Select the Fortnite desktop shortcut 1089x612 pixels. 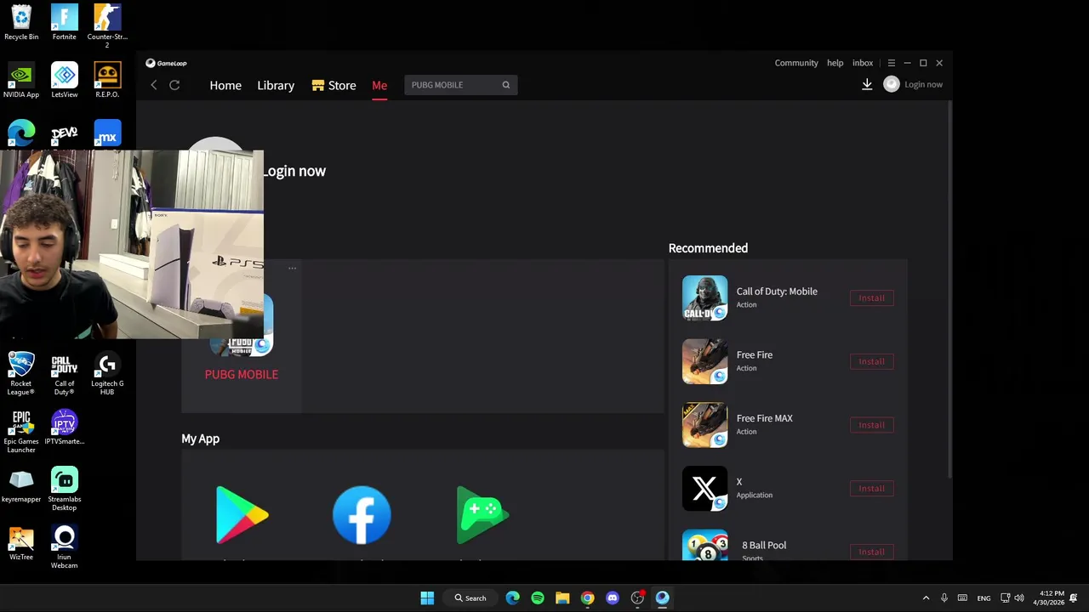64,23
